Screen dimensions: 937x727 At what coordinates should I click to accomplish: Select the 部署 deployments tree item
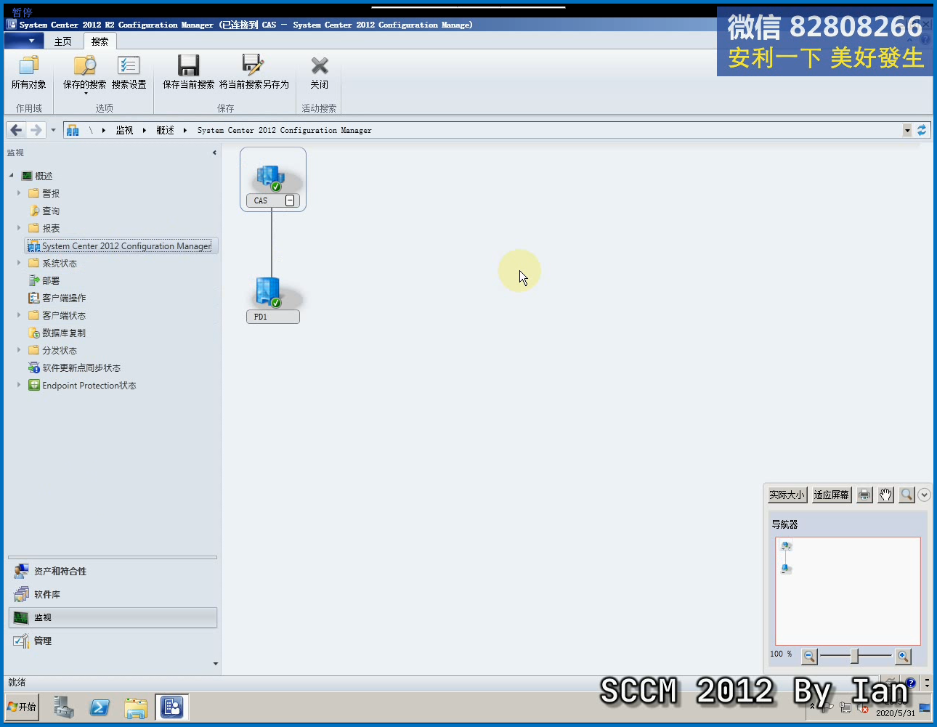click(51, 280)
